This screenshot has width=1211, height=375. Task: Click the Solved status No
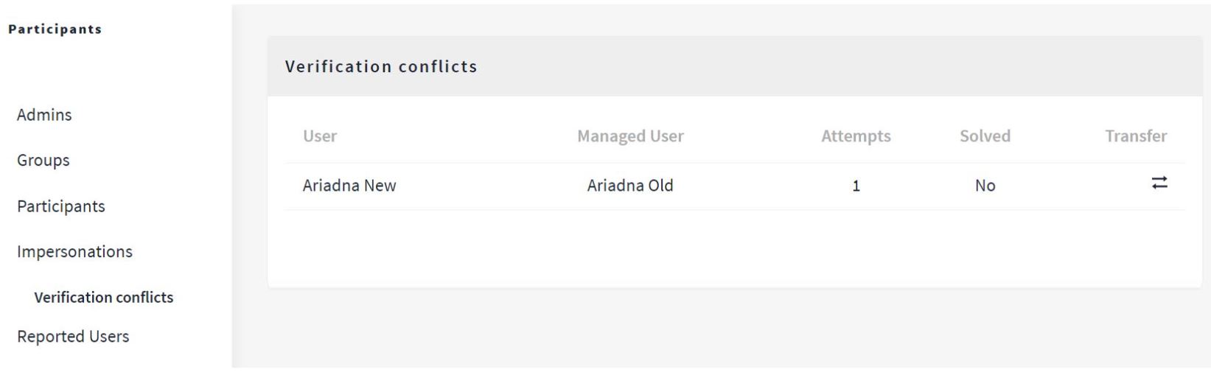985,186
